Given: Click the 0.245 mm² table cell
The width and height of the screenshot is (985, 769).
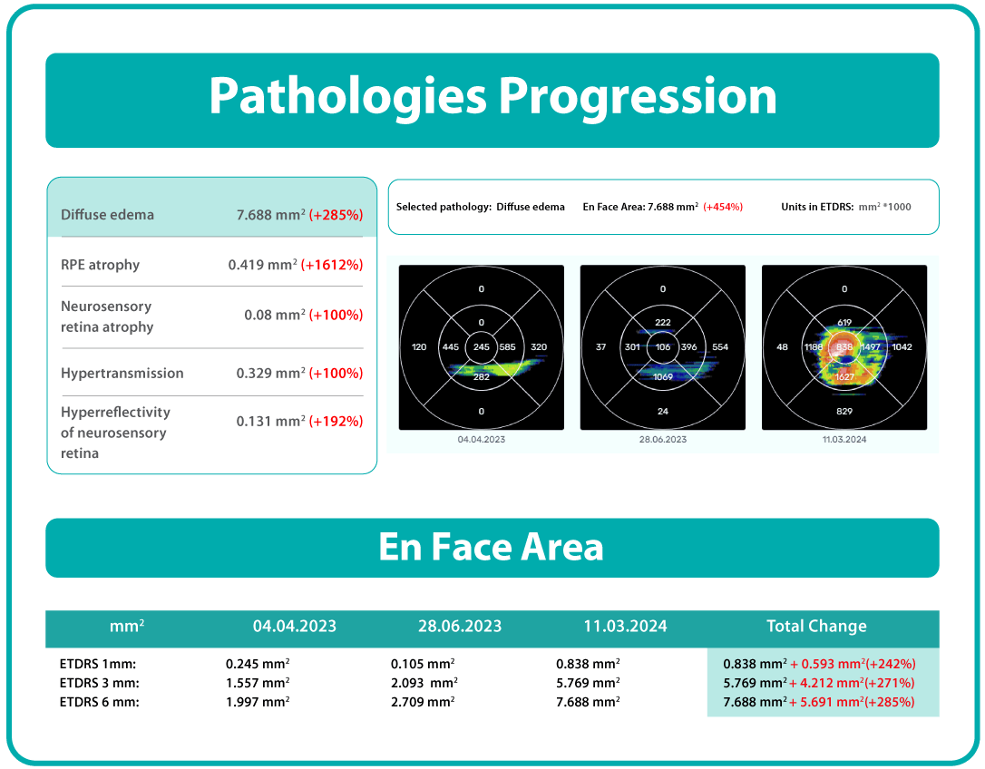Looking at the screenshot, I should (258, 664).
